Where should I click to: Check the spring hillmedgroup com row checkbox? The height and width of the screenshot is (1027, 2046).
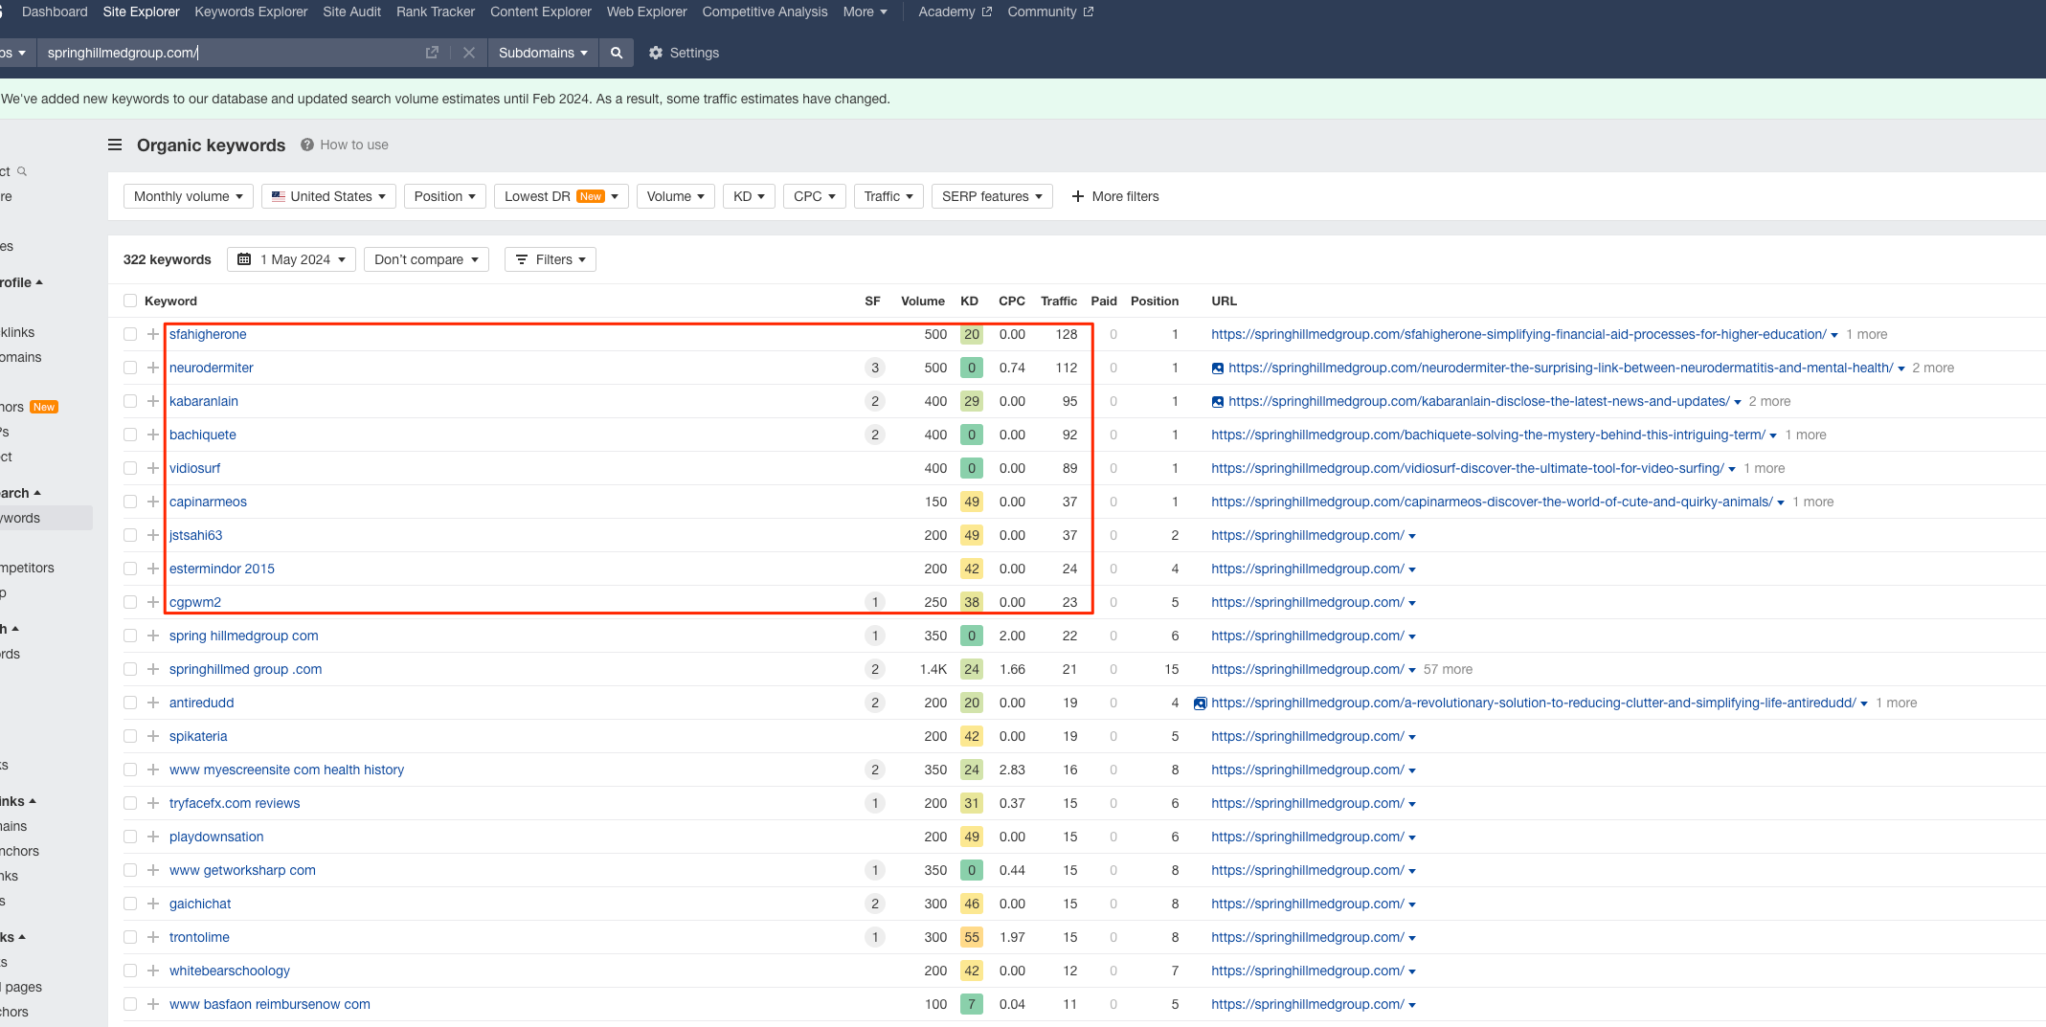click(x=130, y=636)
